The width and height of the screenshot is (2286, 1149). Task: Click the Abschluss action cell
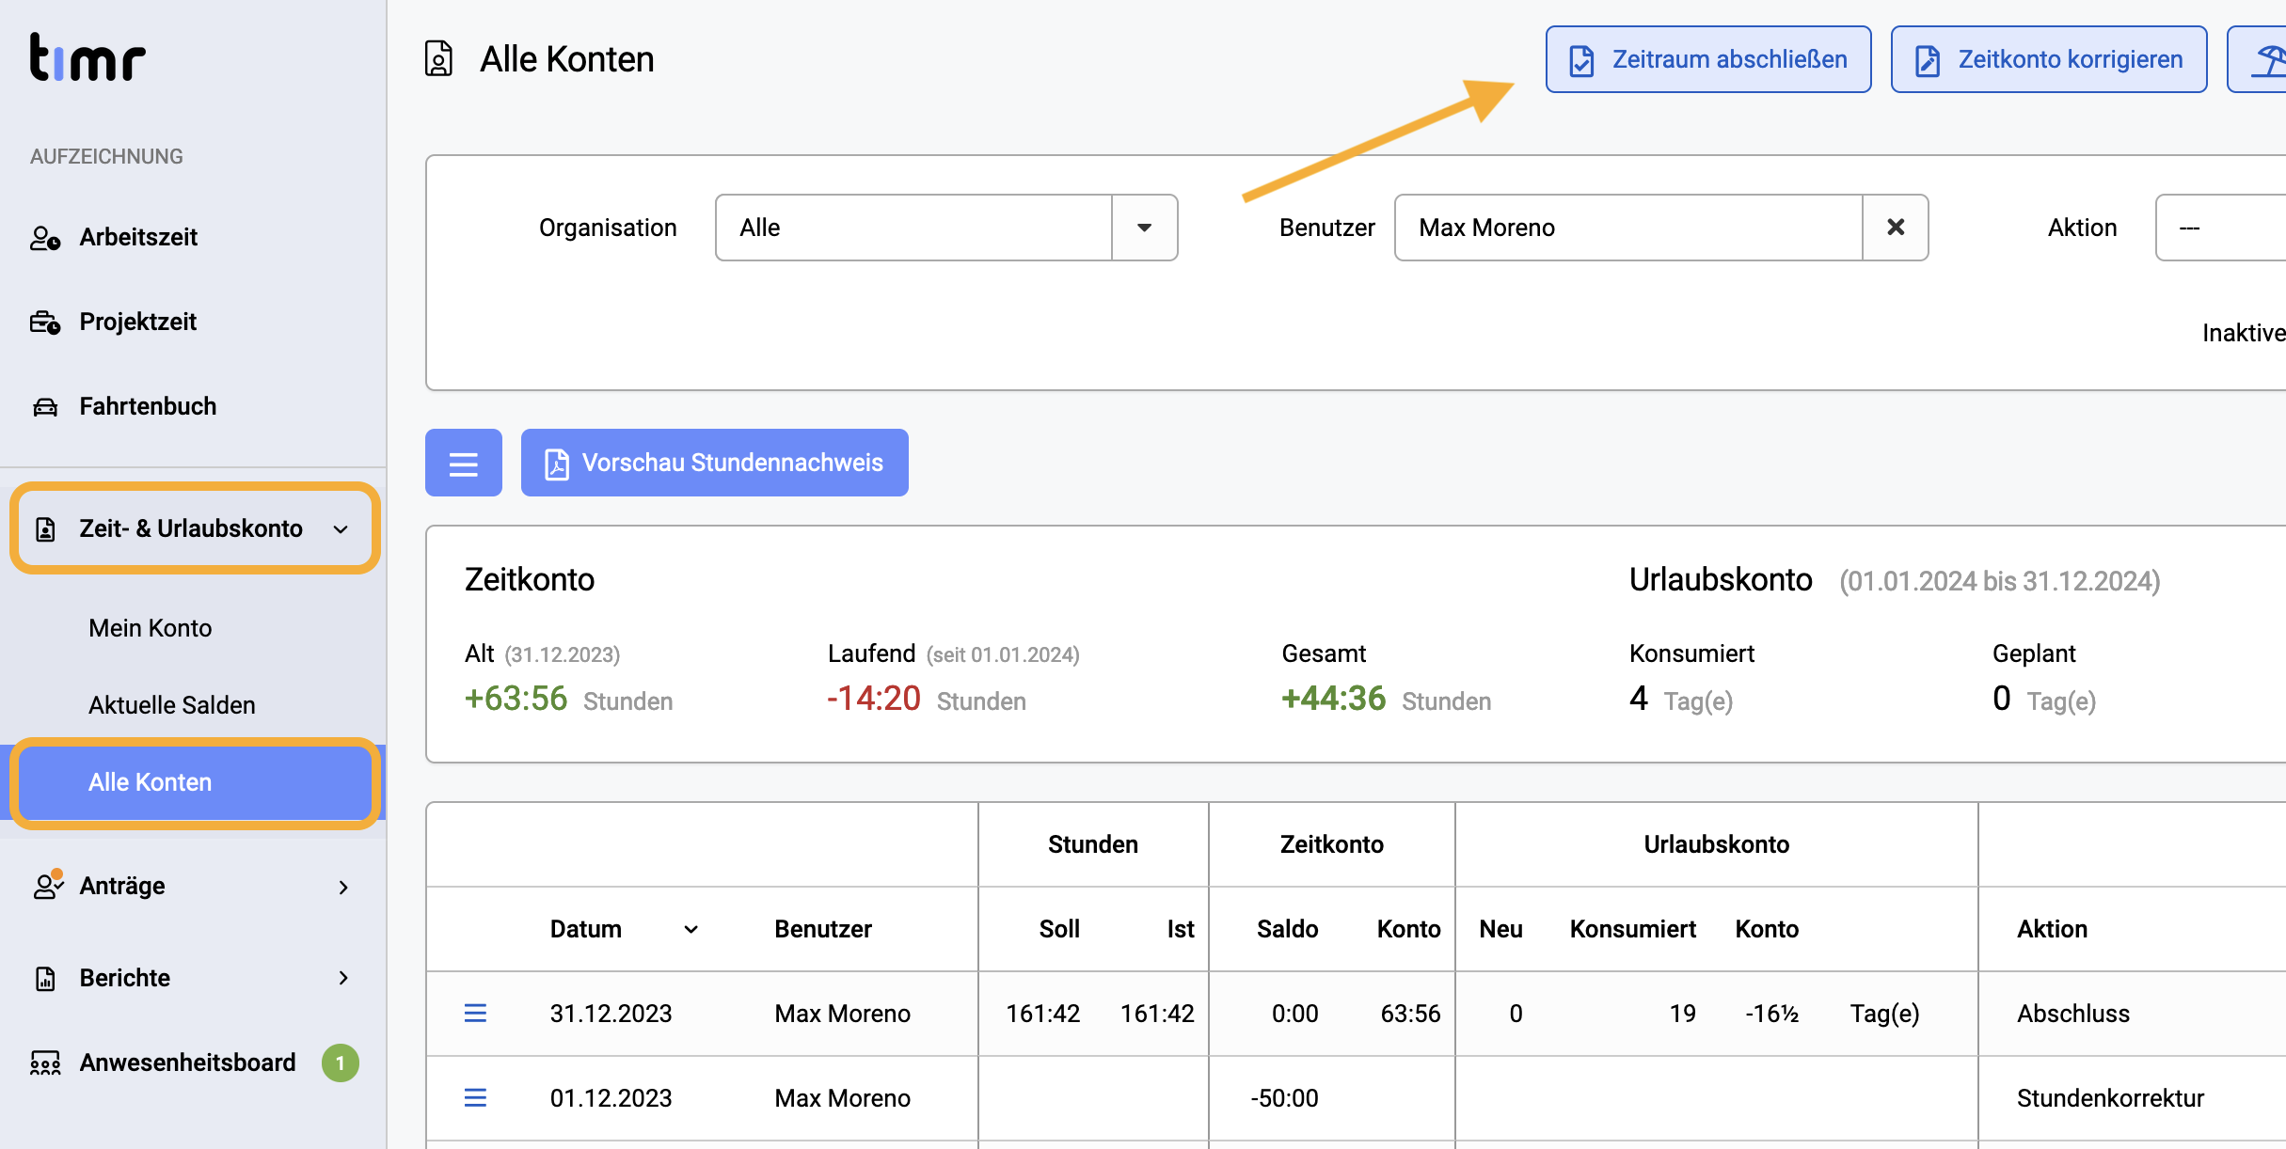(2073, 1014)
